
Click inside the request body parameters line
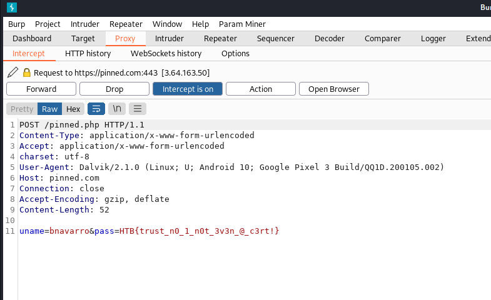(149, 231)
